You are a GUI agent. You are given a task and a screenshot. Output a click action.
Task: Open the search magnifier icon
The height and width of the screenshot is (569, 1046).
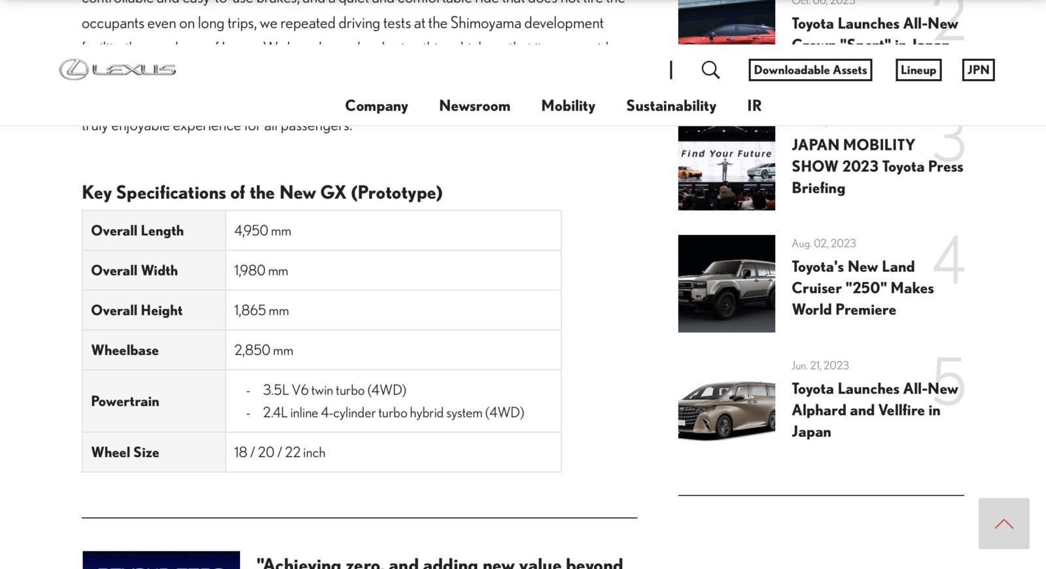tap(710, 70)
